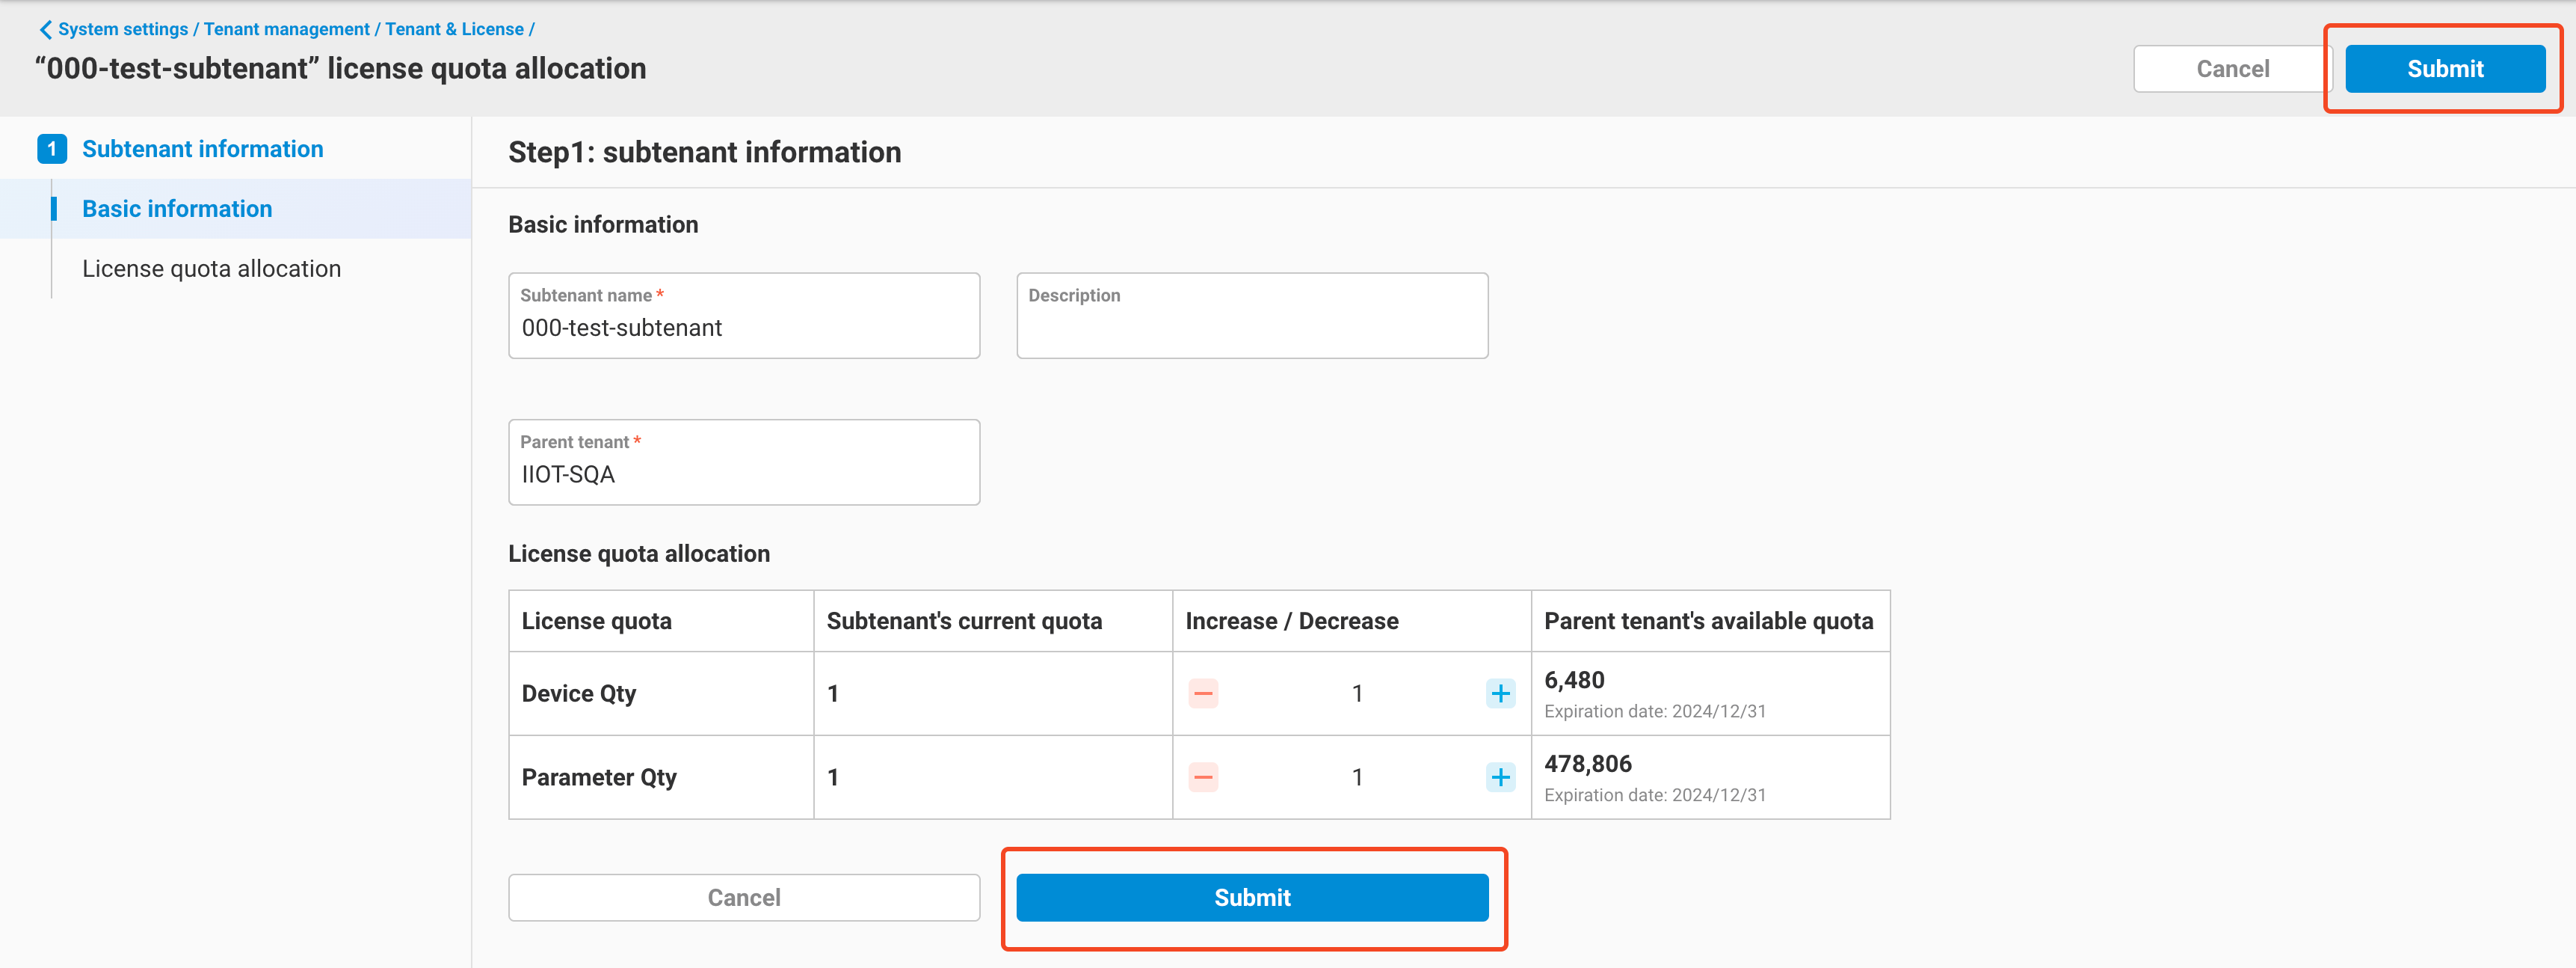
Task: Click the bottom Submit button
Action: (1251, 897)
